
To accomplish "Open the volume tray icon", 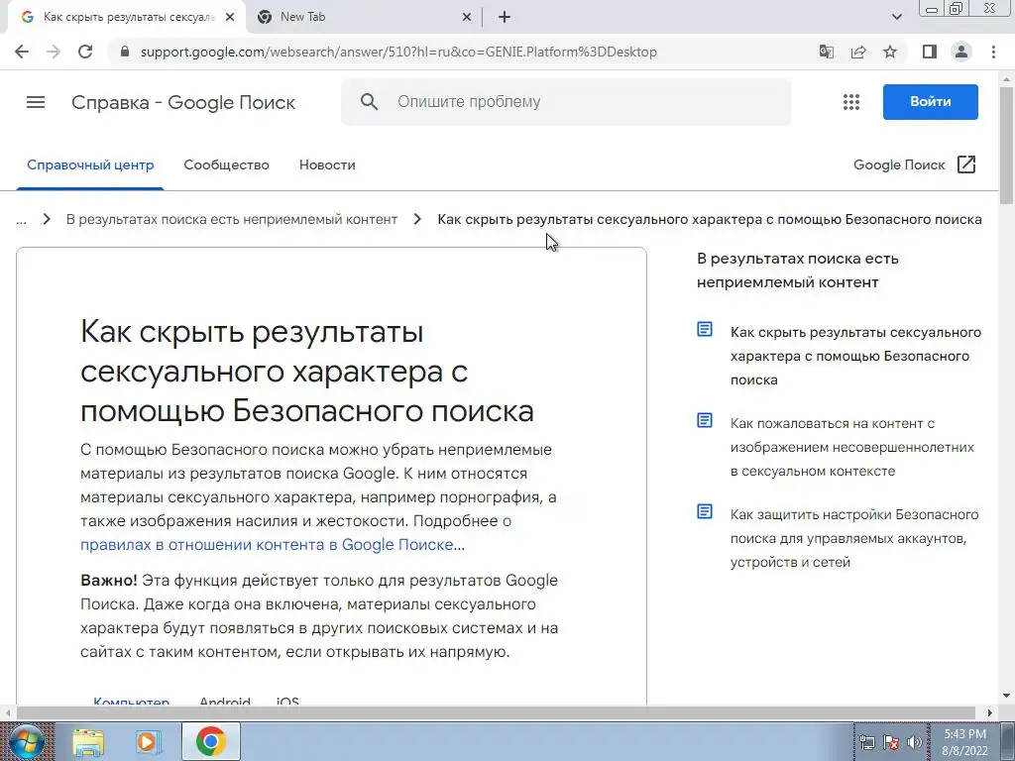I will (x=915, y=742).
